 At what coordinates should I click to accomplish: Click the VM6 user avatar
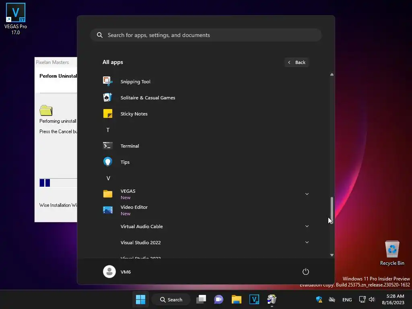(x=109, y=272)
